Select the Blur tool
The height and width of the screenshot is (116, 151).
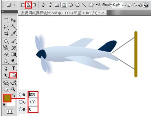pyautogui.click(x=6, y=61)
